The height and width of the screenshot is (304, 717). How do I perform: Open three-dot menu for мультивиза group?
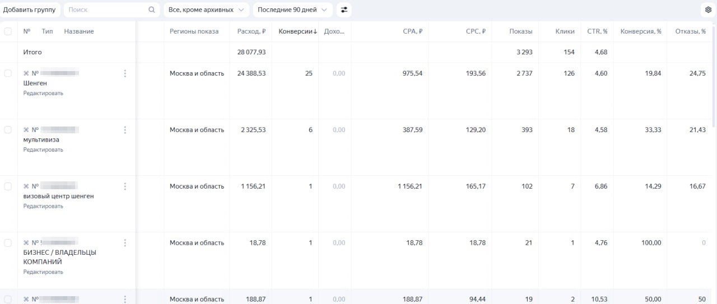click(125, 130)
